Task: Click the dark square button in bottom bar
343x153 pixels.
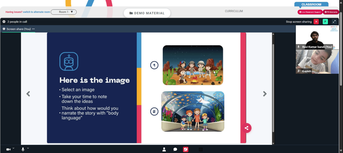Action: pyautogui.click(x=201, y=149)
